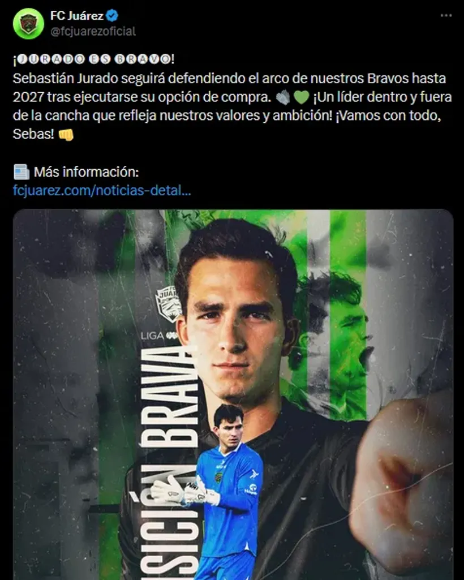Click the Liga MX logo in poster
The width and height of the screenshot is (464, 580).
pos(160,336)
